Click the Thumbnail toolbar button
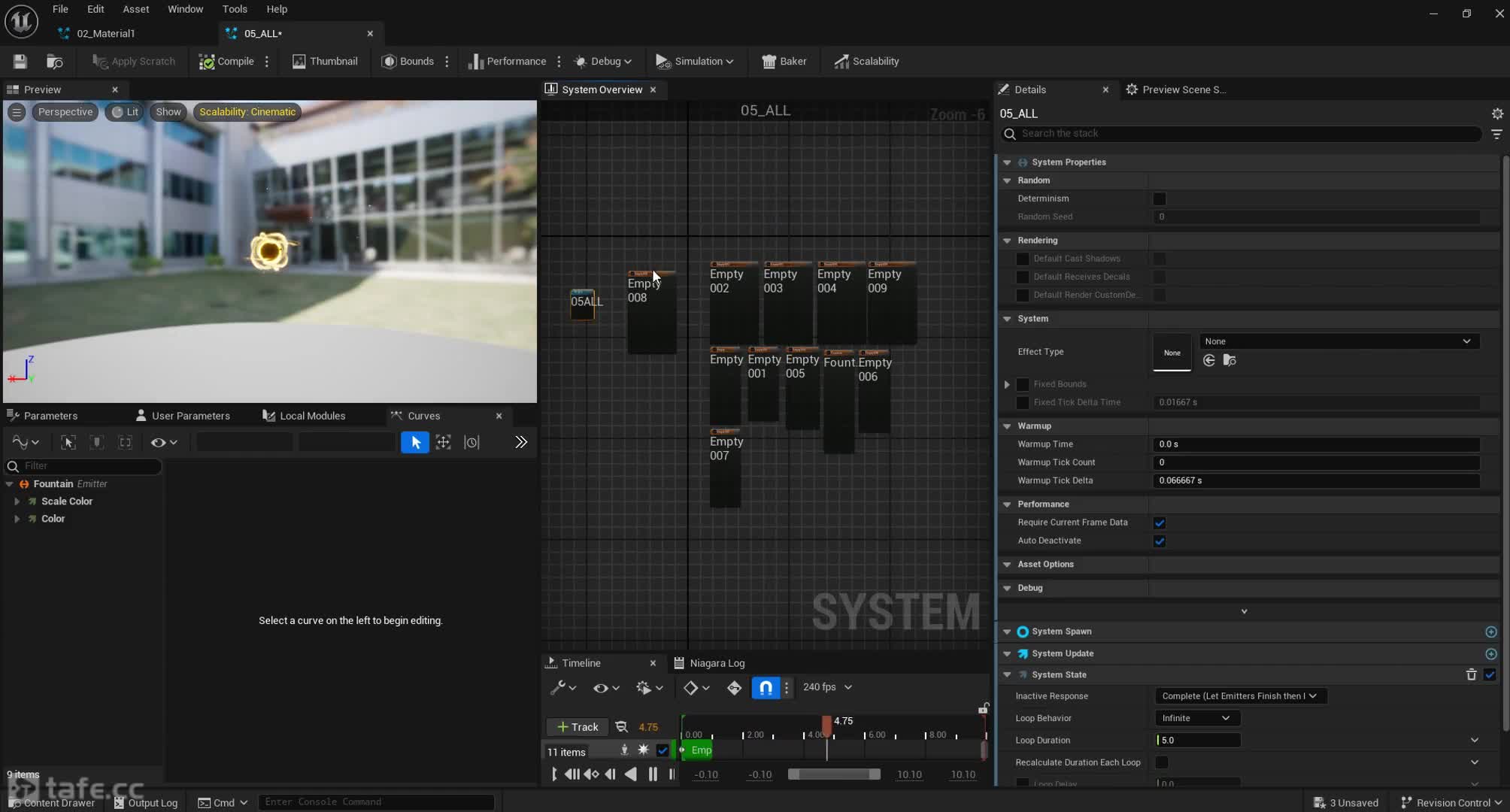1510x812 pixels. pos(325,62)
